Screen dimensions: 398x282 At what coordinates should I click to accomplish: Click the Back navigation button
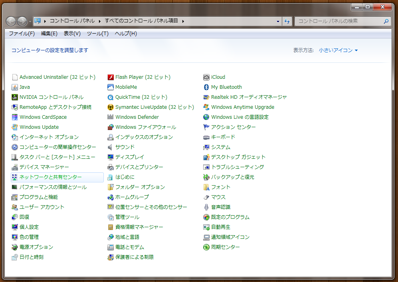click(11, 21)
